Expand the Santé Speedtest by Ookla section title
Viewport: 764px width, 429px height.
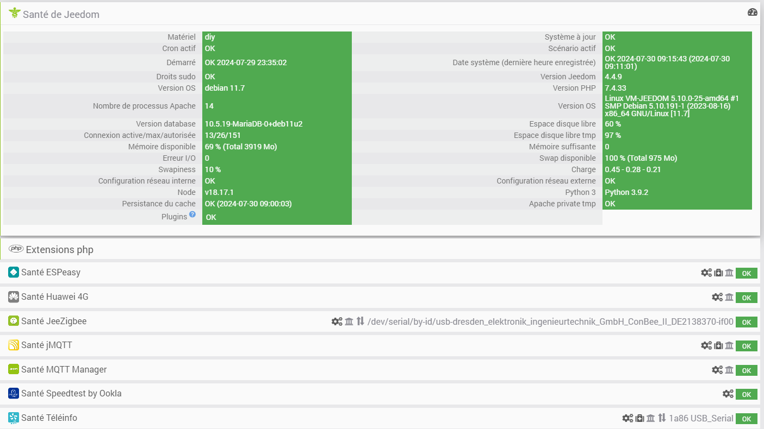pos(71,393)
